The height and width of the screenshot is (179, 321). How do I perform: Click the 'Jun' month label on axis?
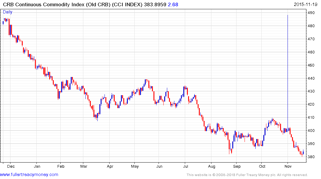click(159, 166)
